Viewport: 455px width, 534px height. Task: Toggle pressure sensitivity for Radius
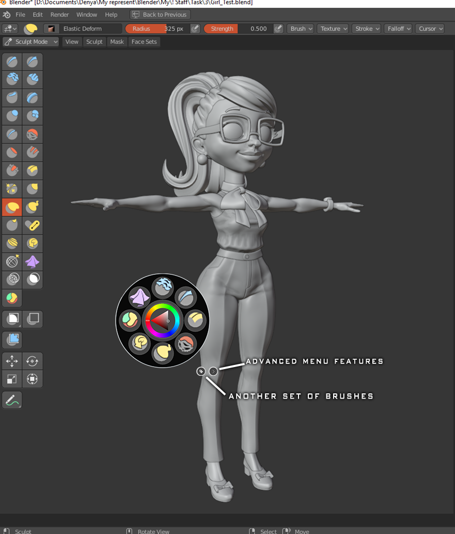click(195, 28)
